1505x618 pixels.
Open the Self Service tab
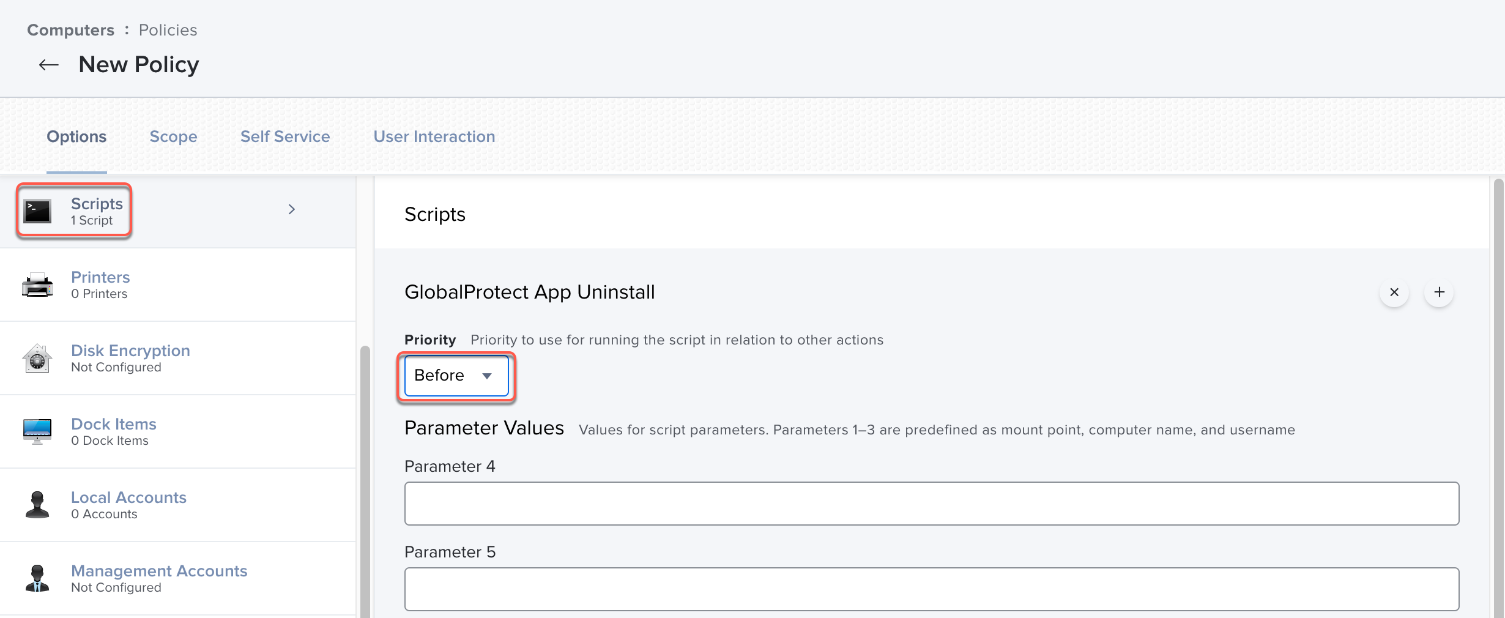285,136
